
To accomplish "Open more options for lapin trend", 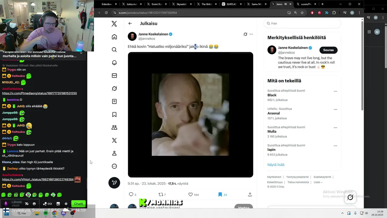I will point(335,146).
